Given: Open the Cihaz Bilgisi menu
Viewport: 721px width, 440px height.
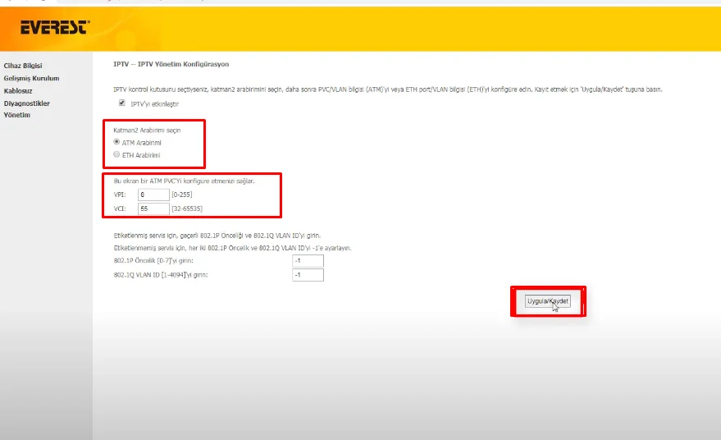Looking at the screenshot, I should coord(23,66).
